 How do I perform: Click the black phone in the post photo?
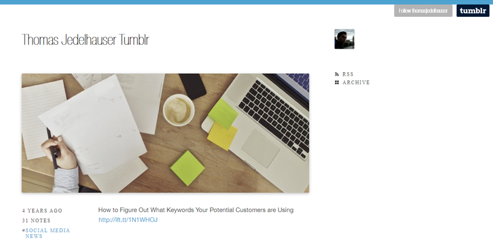(x=193, y=87)
